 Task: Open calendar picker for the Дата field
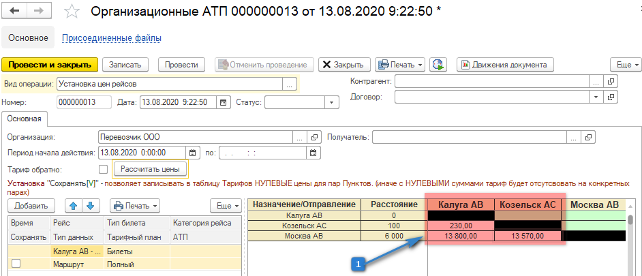pos(224,102)
